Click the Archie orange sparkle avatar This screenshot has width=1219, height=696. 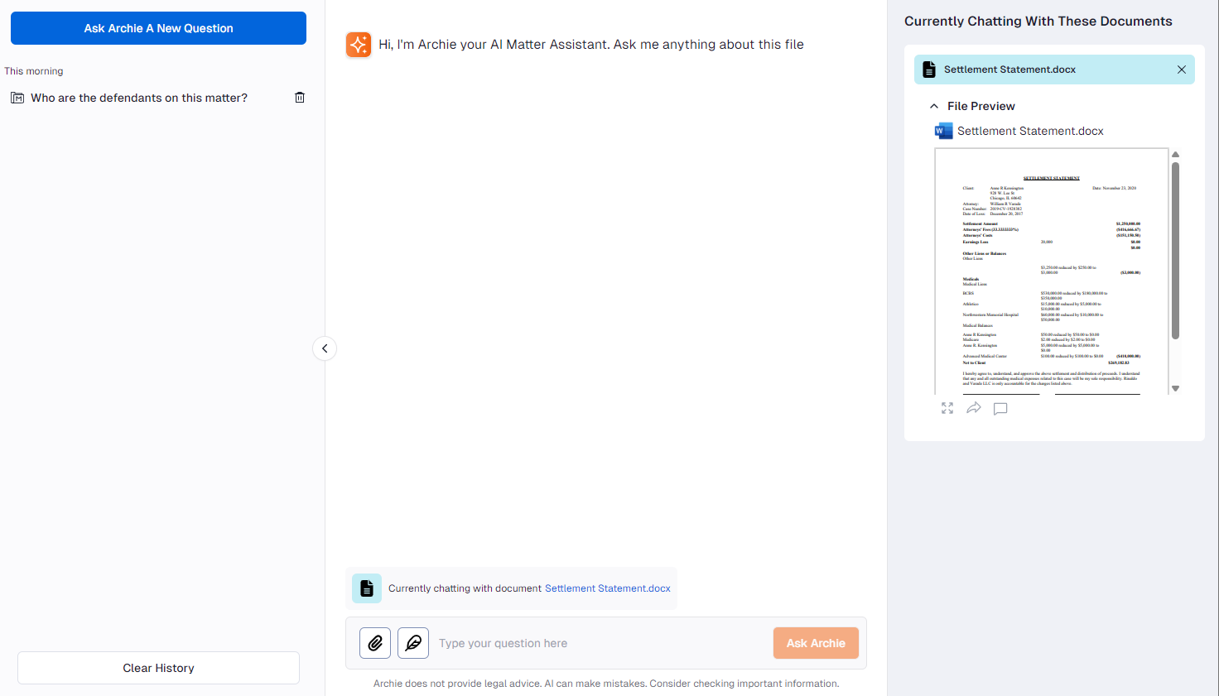click(x=359, y=45)
